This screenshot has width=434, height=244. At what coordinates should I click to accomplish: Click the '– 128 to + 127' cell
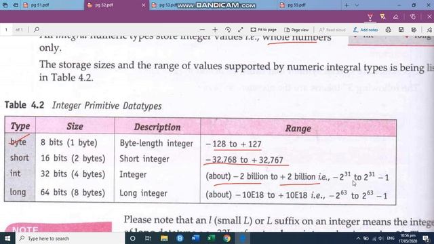click(x=233, y=144)
